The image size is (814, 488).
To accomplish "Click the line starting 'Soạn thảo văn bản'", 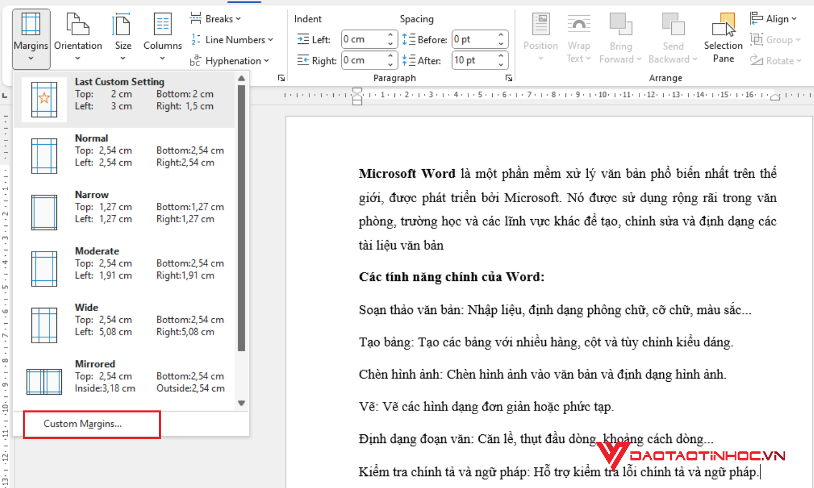I will [555, 310].
